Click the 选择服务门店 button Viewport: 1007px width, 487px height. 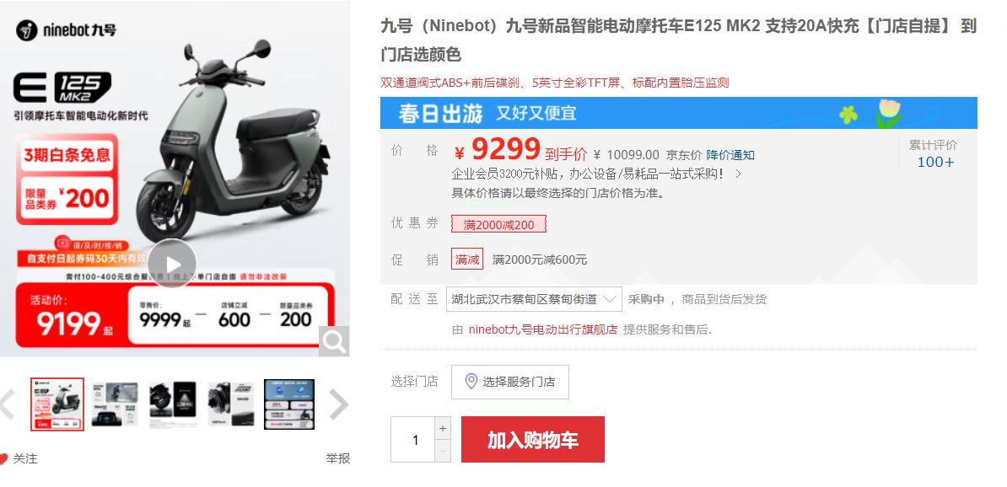[510, 382]
